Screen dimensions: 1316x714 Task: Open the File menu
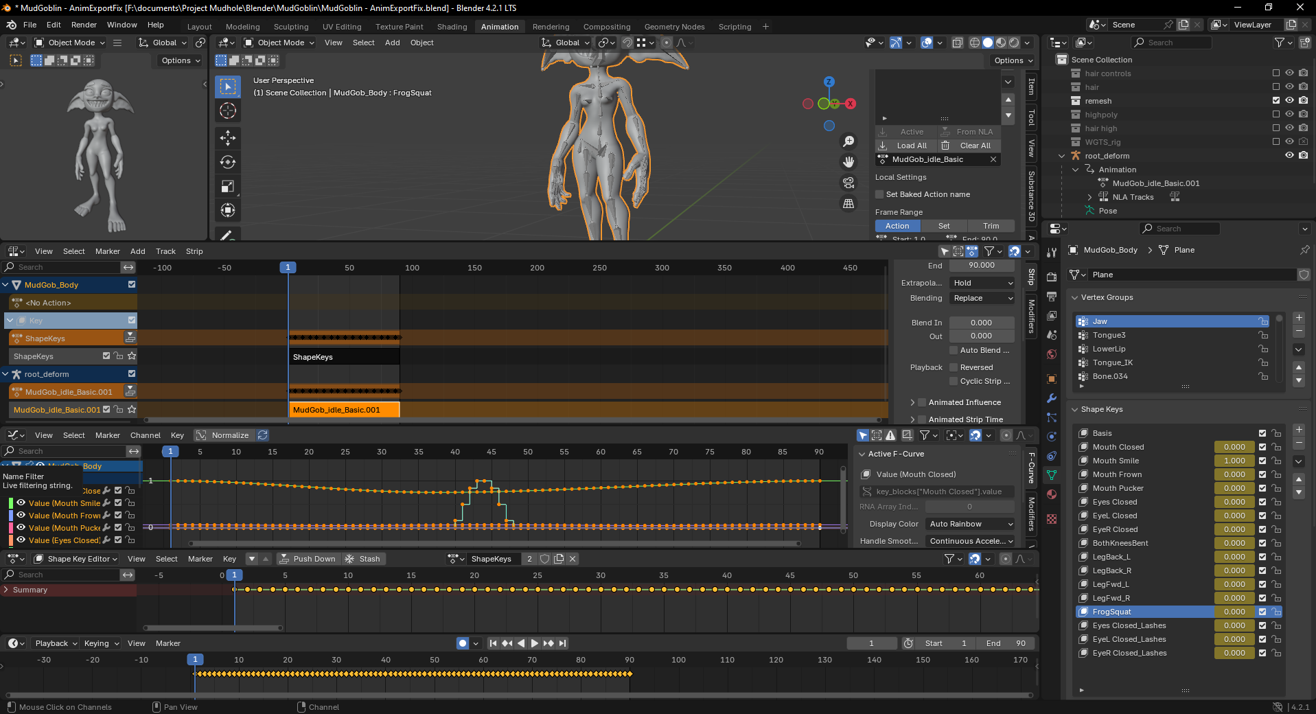point(30,25)
